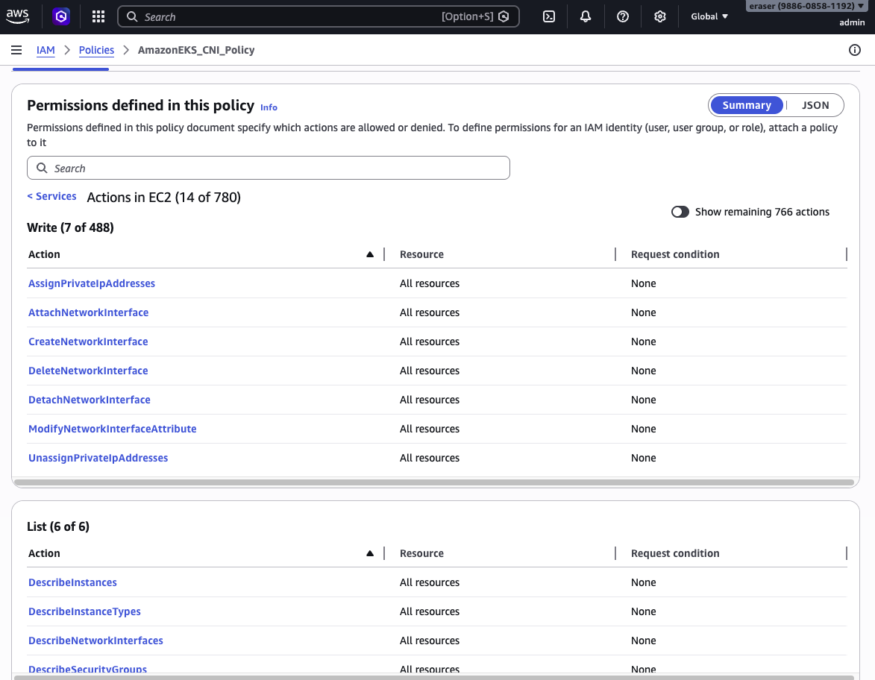
Task: Click the Info link beside Permissions heading
Action: click(269, 107)
